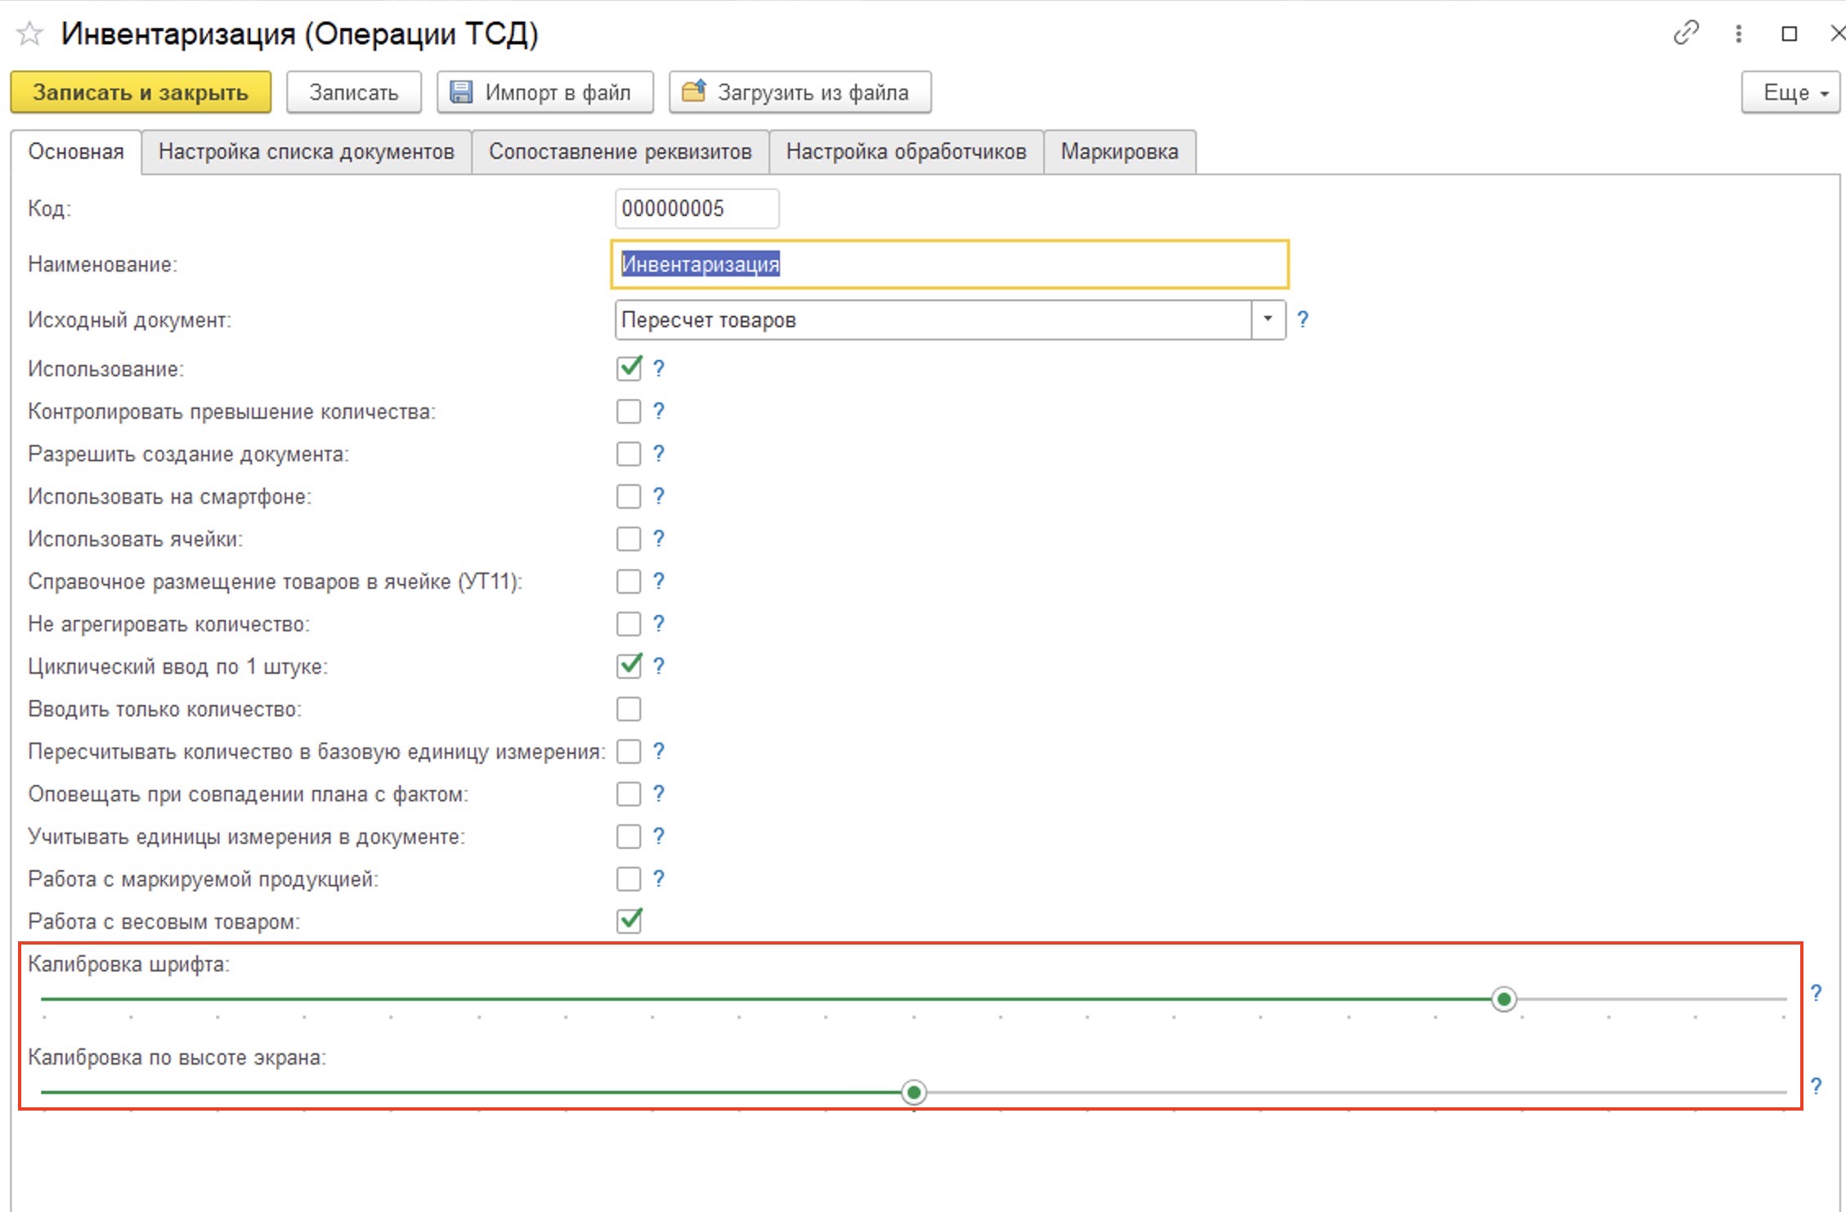Open help for Контролировать превышение количества
Image resolution: width=1846 pixels, height=1212 pixels.
tap(659, 411)
